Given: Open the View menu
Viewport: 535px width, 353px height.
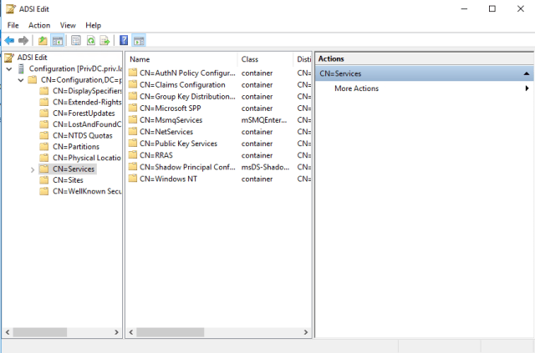Looking at the screenshot, I should [68, 25].
